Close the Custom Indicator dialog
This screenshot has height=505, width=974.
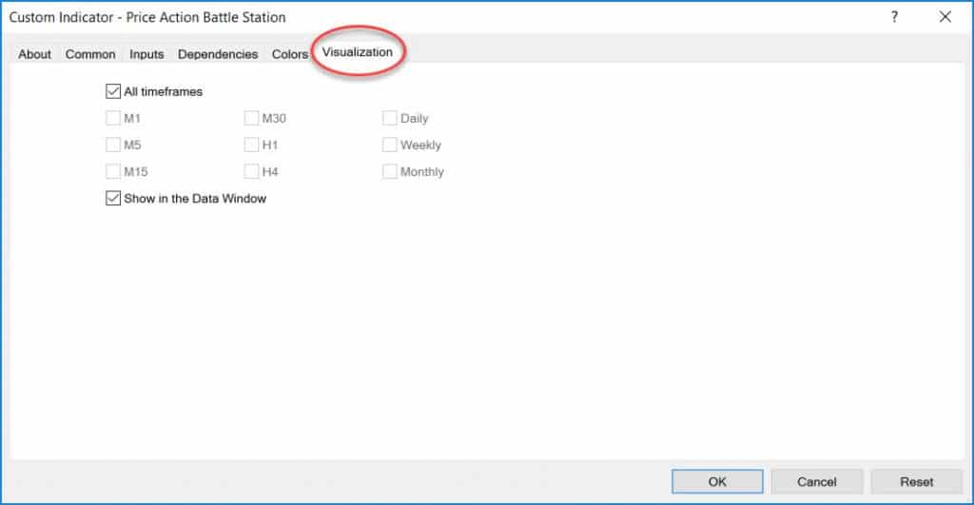tap(945, 17)
